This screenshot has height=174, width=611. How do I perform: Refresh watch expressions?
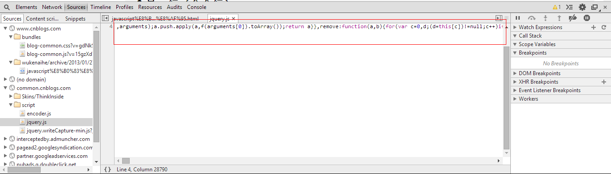tap(604, 27)
